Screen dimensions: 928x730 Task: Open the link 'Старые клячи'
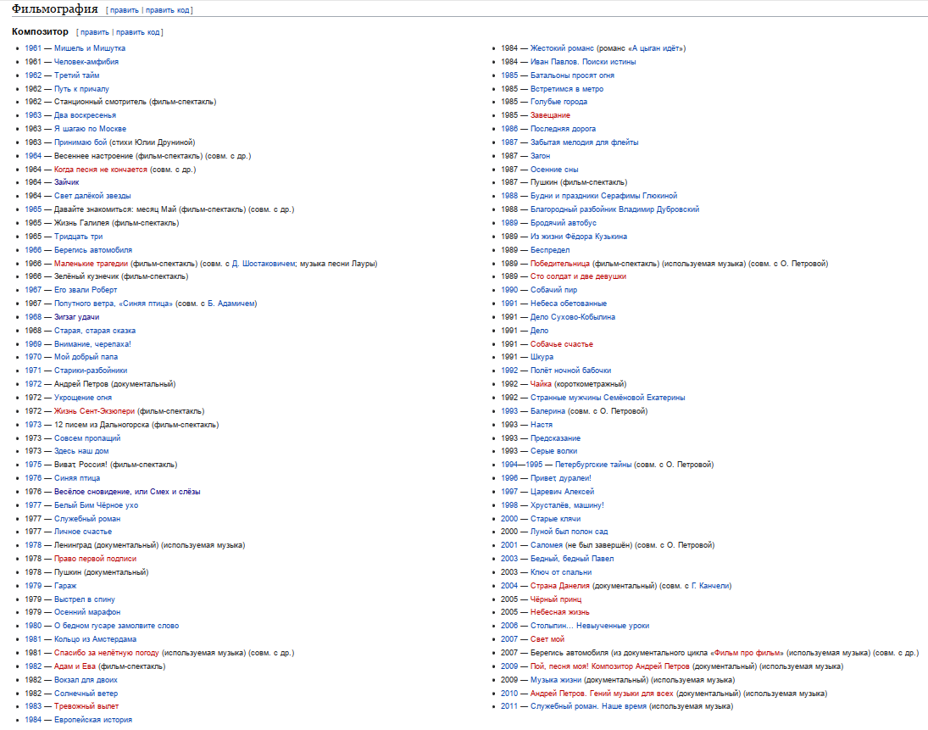(x=555, y=519)
